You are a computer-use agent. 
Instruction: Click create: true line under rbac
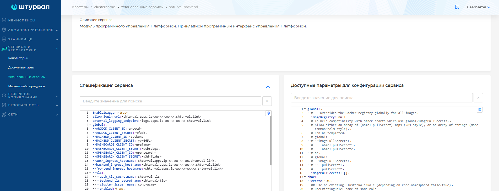click(x=321, y=181)
